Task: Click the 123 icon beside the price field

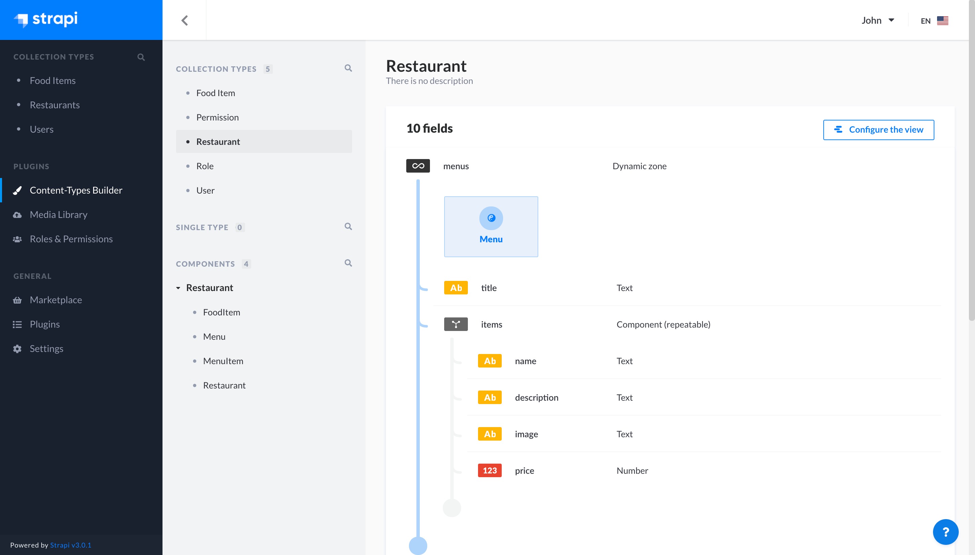Action: tap(489, 470)
